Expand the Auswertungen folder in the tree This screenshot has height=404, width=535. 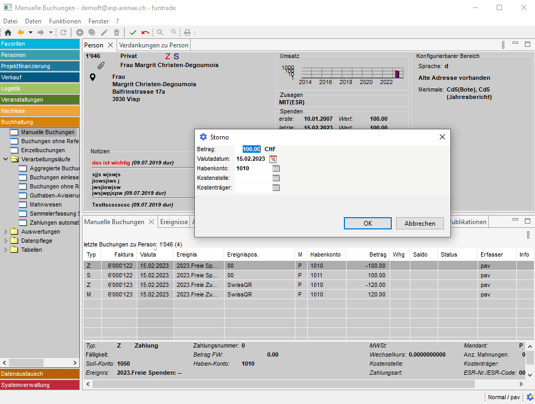click(6, 232)
